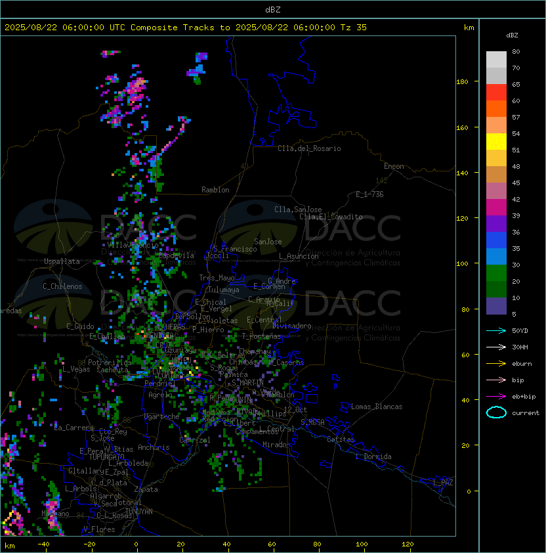Screen dimensions: 546x553
Task: Click the 'Tres_Mayo' map label
Action: point(217,278)
